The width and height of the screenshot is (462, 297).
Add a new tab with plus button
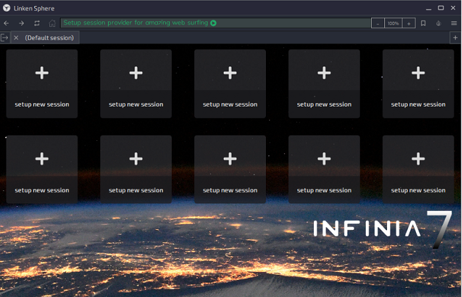455,38
